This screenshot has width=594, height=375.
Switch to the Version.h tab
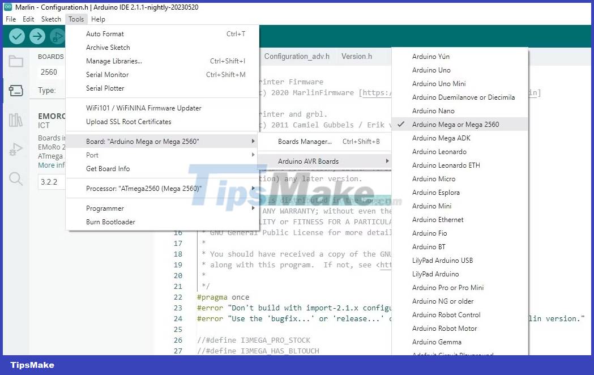click(x=357, y=57)
